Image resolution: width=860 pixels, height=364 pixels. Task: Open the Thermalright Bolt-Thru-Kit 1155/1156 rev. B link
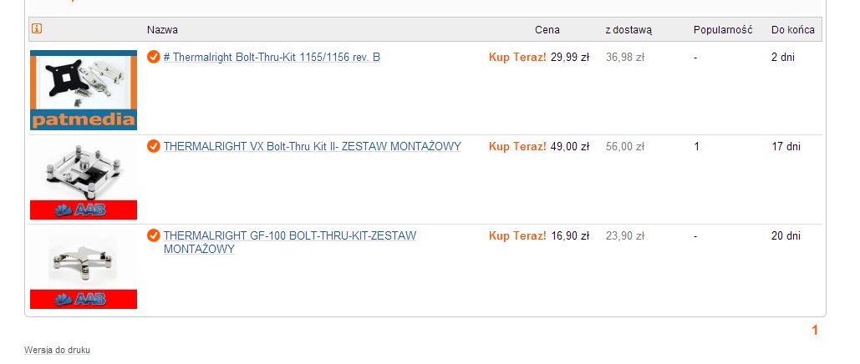[272, 57]
